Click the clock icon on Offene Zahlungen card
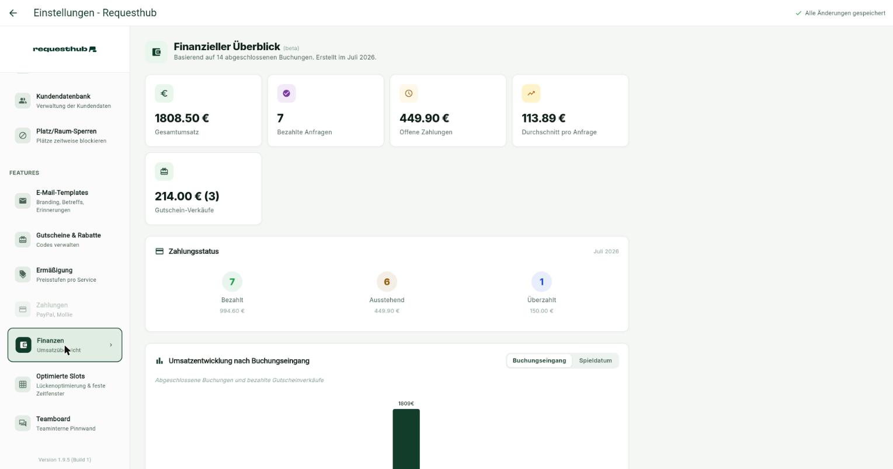 (x=409, y=93)
